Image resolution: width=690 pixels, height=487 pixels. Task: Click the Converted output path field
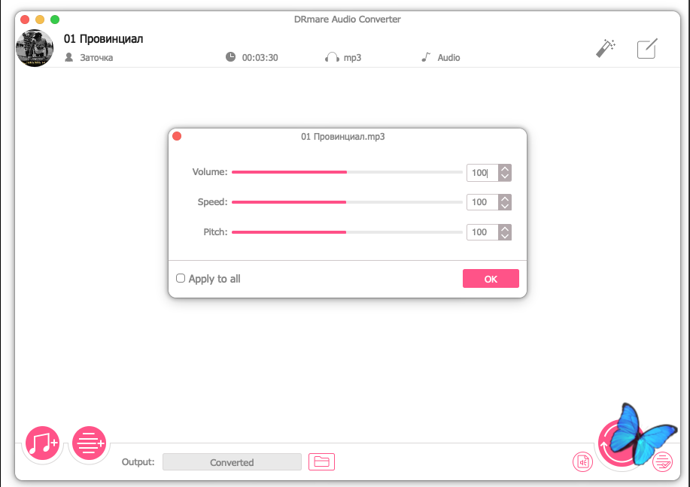(232, 462)
